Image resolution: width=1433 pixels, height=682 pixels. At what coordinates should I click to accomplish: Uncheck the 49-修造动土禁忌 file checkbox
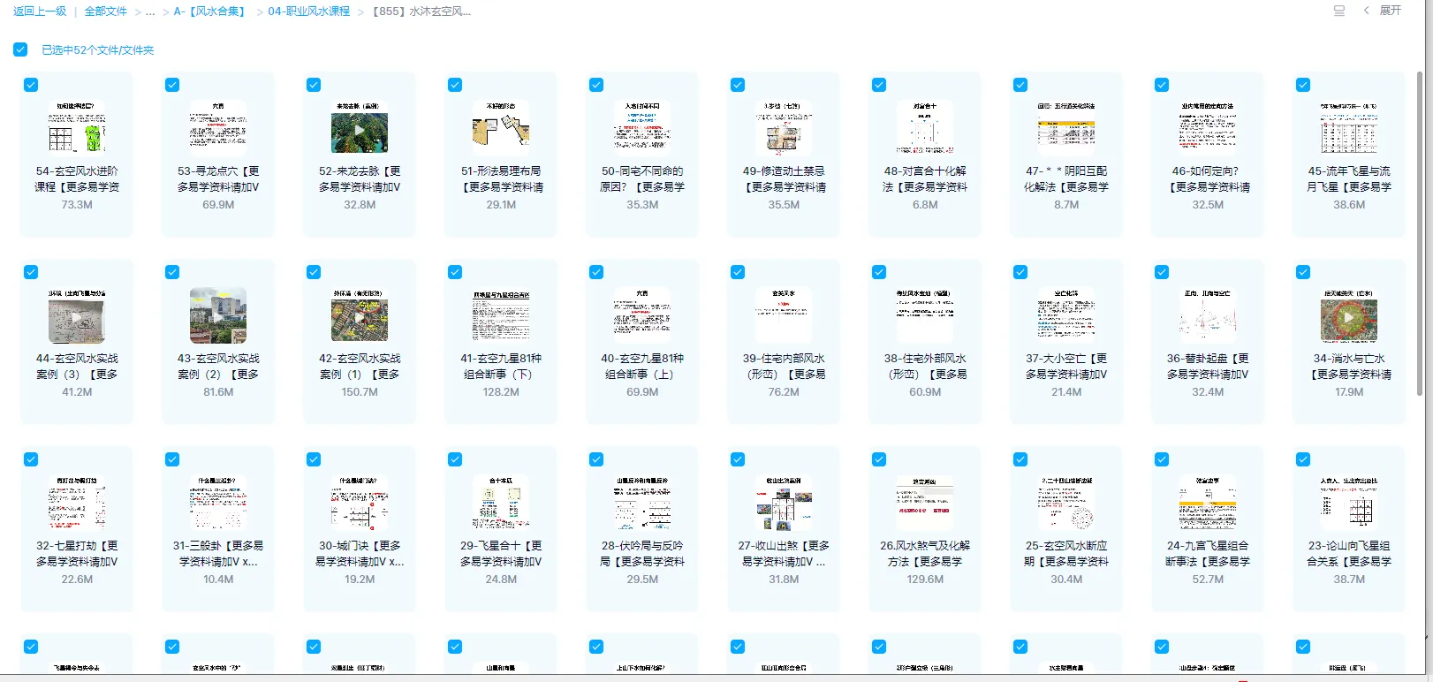[x=738, y=85]
